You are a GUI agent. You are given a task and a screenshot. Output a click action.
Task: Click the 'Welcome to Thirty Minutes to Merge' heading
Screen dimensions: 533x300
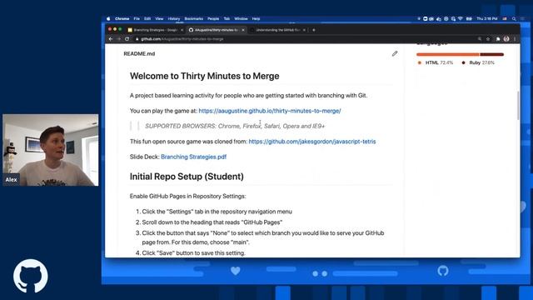204,76
